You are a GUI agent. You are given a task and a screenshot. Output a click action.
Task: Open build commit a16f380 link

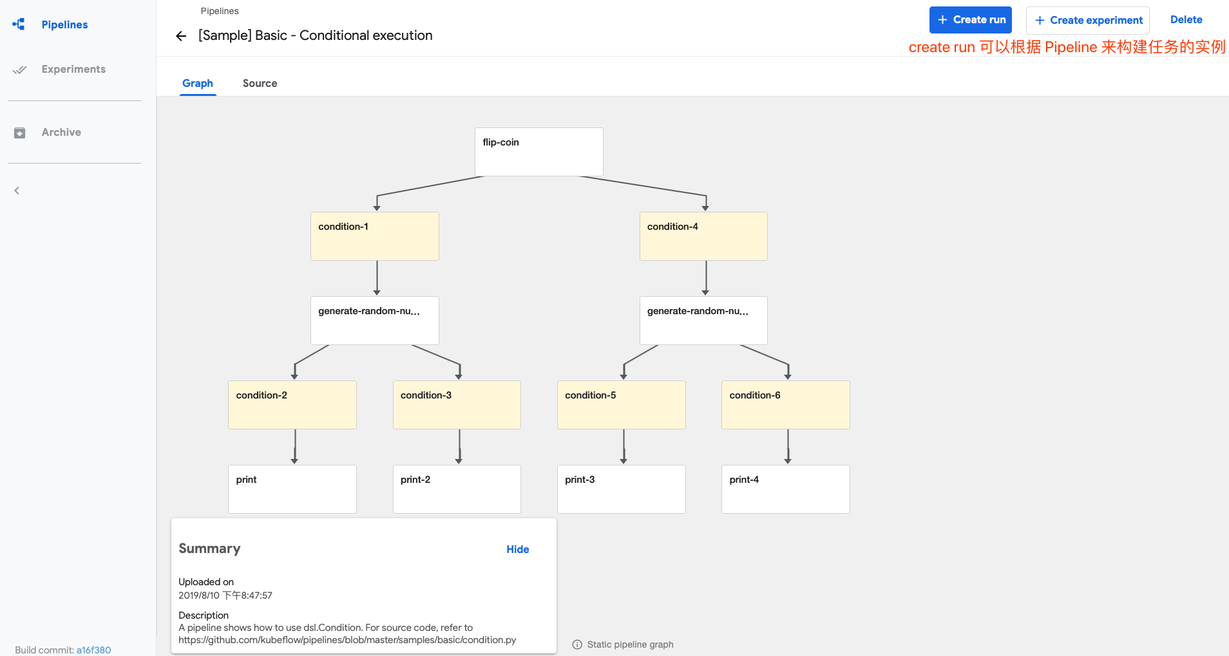pyautogui.click(x=93, y=650)
